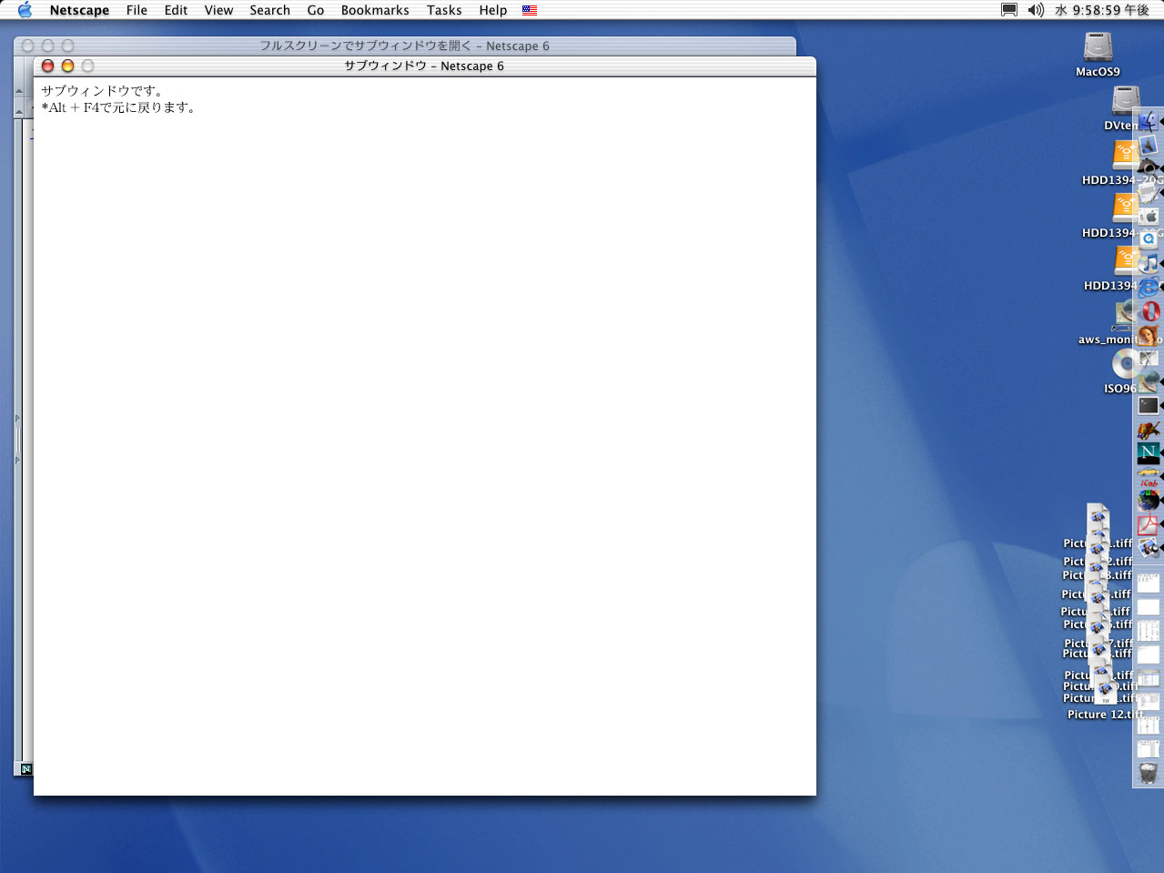This screenshot has height=873, width=1164.
Task: Launch QuickTime Player from the Dock
Action: (1149, 239)
